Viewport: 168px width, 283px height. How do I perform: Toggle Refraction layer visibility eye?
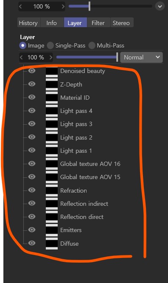[32, 190]
